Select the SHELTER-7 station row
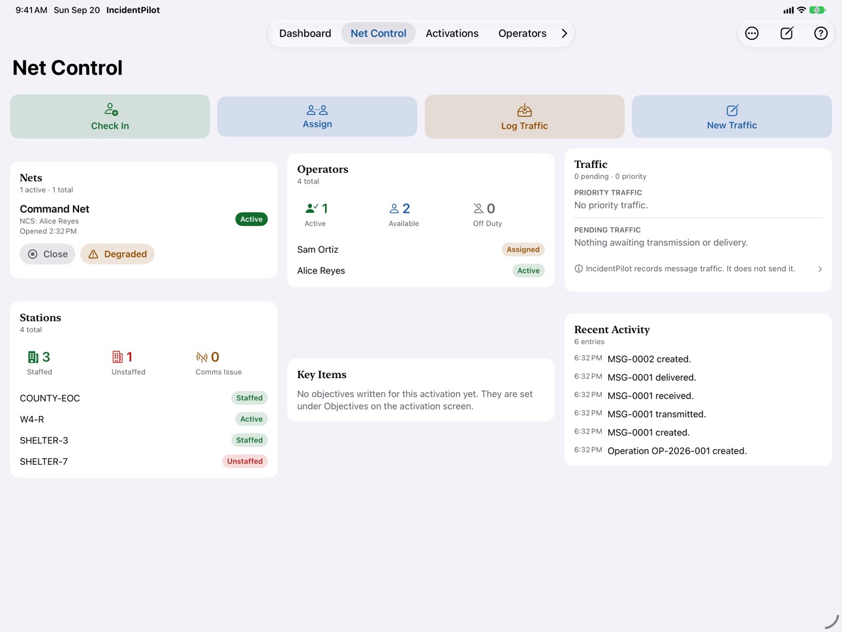Image resolution: width=842 pixels, height=632 pixels. 144,461
